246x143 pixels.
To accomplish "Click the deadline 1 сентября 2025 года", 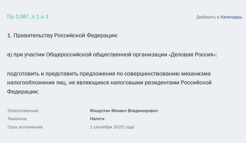I will pyautogui.click(x=112, y=127).
